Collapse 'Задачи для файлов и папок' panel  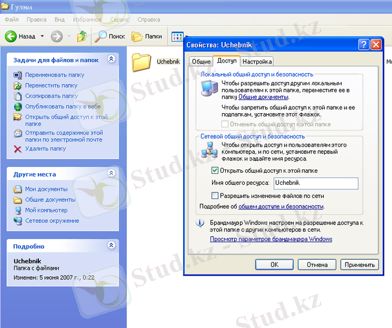(111, 58)
